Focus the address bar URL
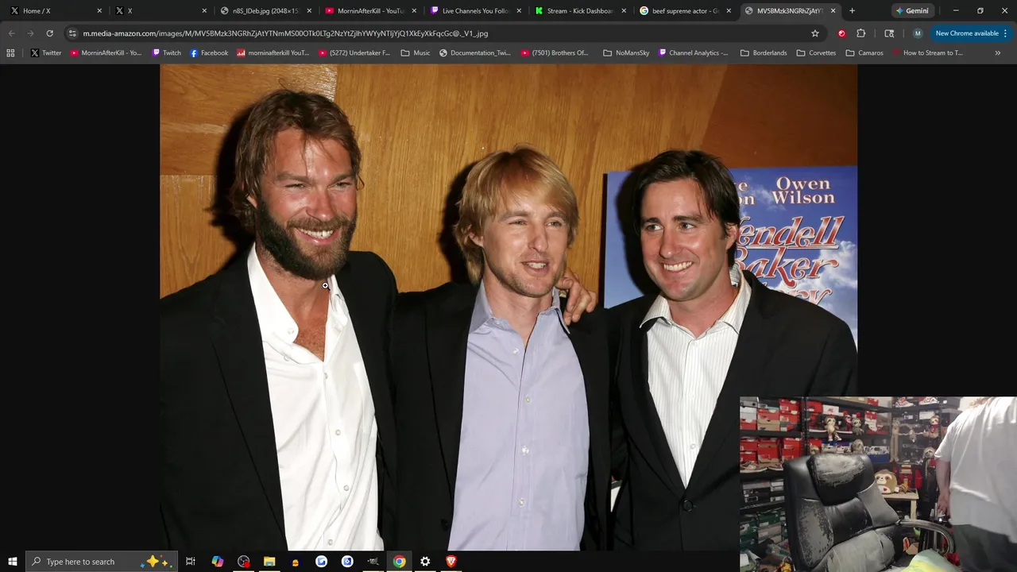 point(285,33)
